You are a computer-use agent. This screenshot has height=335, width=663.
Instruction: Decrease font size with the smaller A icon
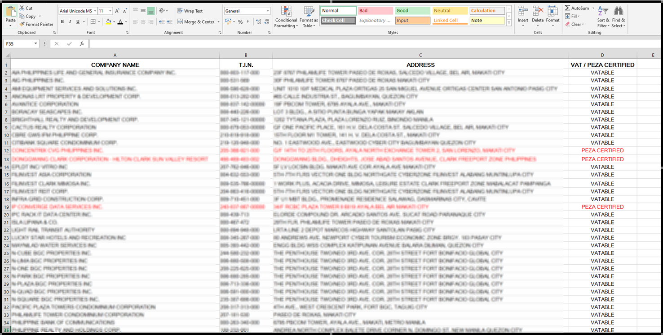pyautogui.click(x=125, y=11)
